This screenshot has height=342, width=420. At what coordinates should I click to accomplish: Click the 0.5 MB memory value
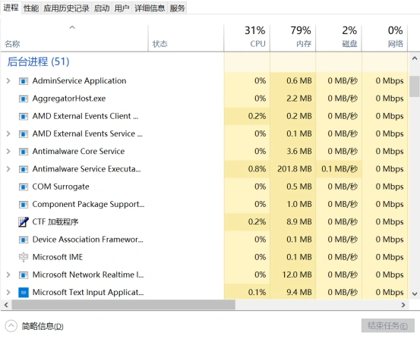point(299,187)
